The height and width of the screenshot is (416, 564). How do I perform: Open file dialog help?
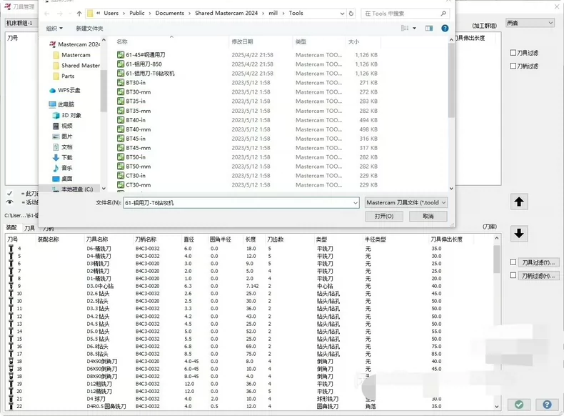[x=445, y=28]
